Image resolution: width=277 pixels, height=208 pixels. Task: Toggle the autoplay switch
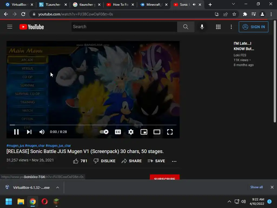click(104, 132)
